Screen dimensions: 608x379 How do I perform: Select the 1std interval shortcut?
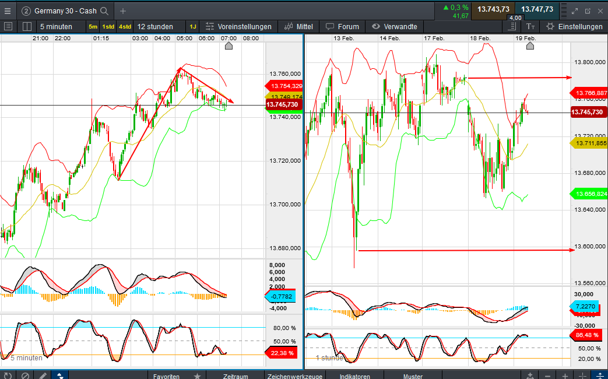[x=108, y=27]
